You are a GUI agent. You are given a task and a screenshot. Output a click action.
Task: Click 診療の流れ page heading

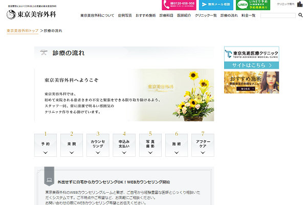pyautogui.click(x=69, y=53)
